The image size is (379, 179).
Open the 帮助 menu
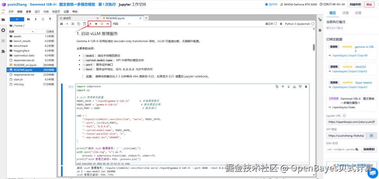tap(75, 12)
